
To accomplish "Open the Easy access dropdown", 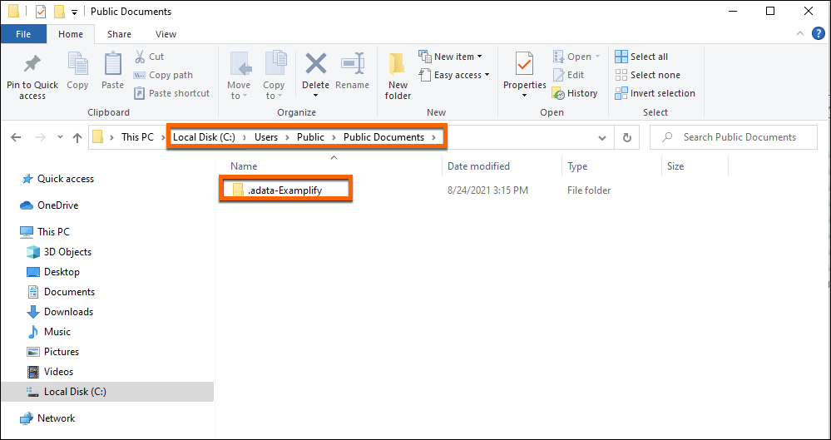I will [454, 75].
